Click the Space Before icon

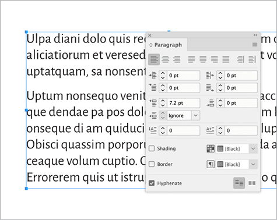[x=153, y=103]
